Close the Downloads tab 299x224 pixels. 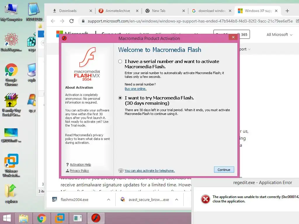tap(91, 11)
